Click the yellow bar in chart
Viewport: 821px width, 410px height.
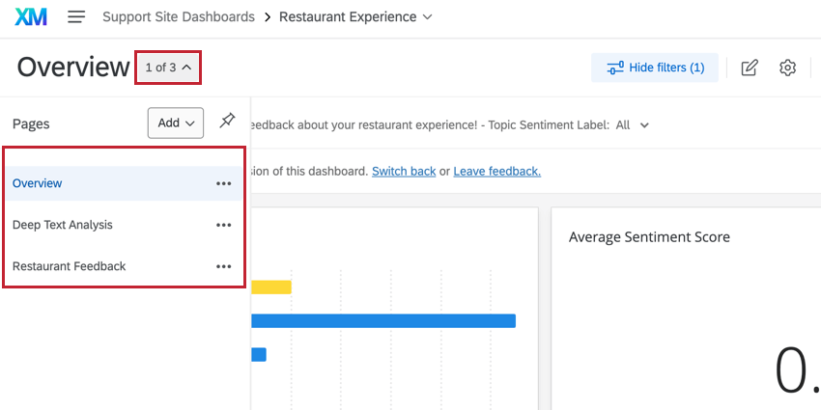point(271,287)
